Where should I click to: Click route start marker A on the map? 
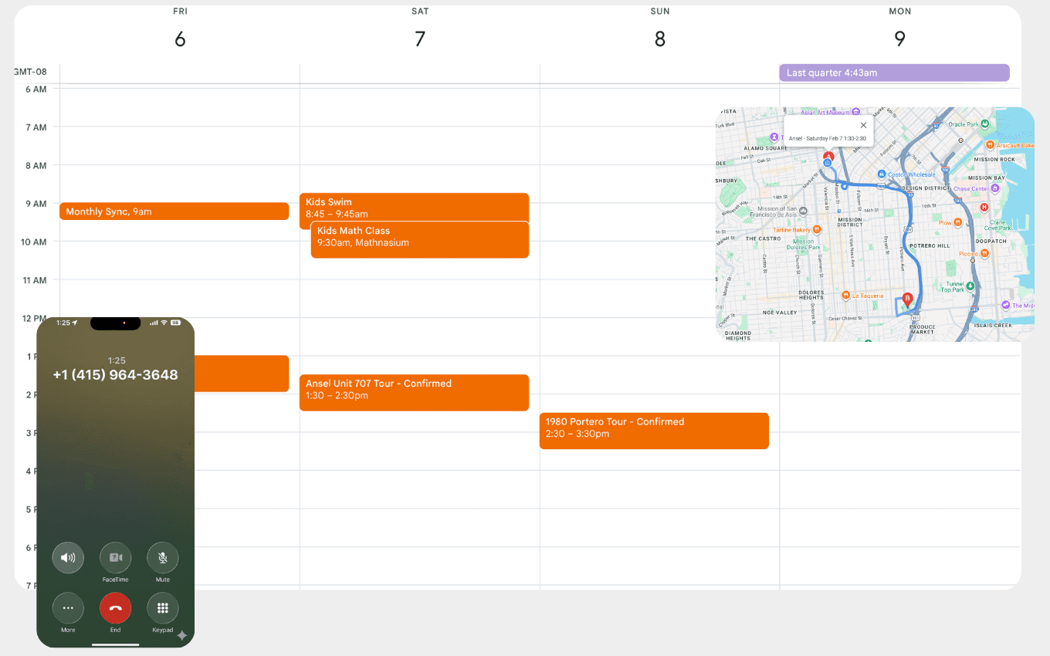click(x=828, y=156)
